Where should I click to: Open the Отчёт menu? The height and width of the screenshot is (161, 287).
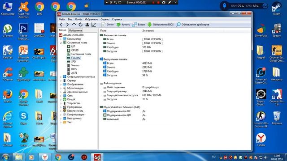pyautogui.click(x=78, y=19)
